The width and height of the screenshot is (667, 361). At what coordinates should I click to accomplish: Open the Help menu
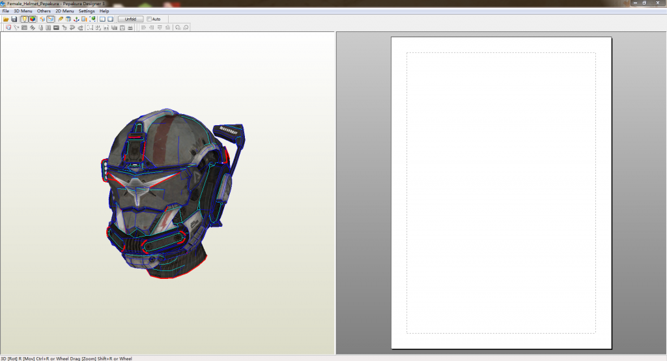104,11
